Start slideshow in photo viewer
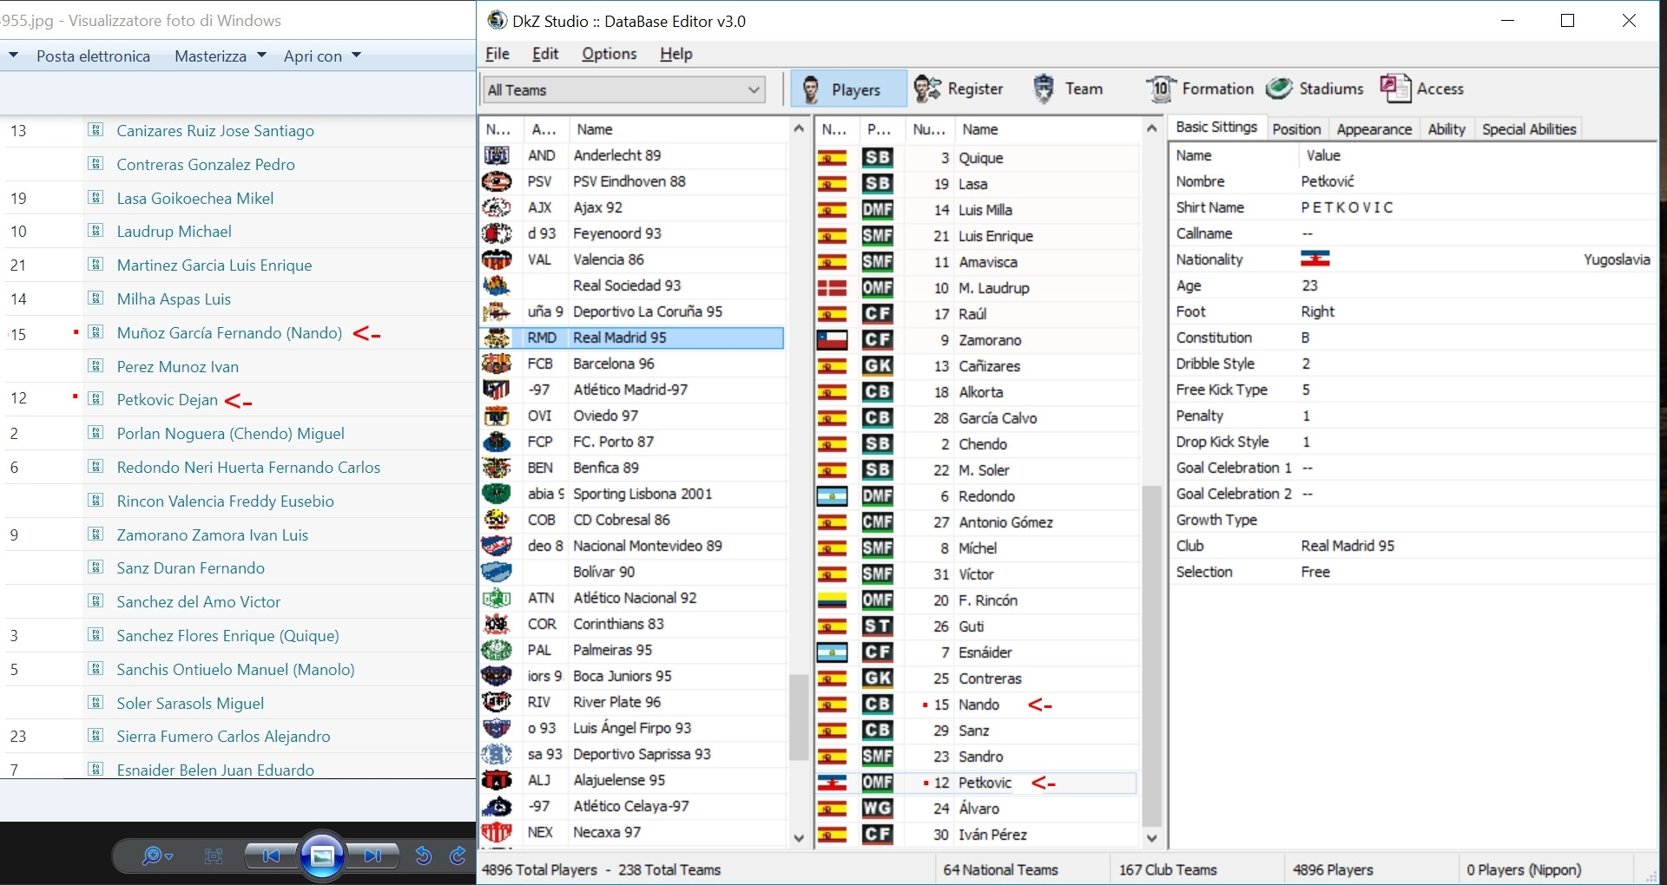Image resolution: width=1667 pixels, height=885 pixels. tap(322, 856)
